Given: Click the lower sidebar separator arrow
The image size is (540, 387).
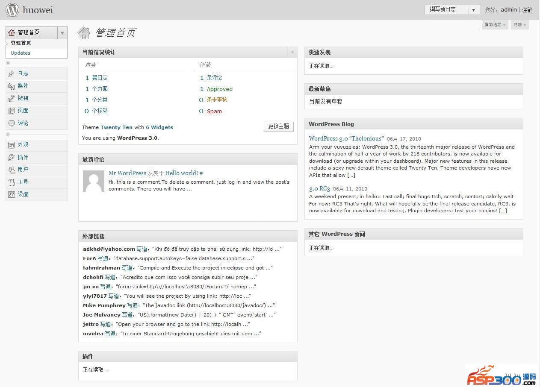Looking at the screenshot, I should point(8,135).
